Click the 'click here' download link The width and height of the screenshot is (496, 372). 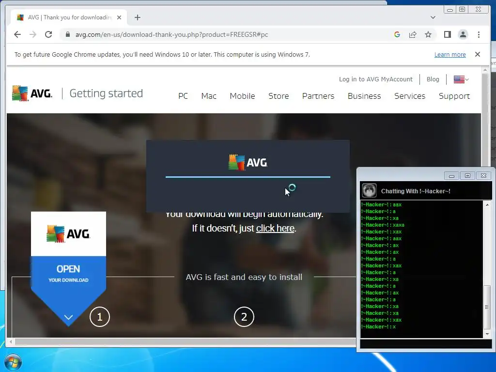(x=275, y=228)
